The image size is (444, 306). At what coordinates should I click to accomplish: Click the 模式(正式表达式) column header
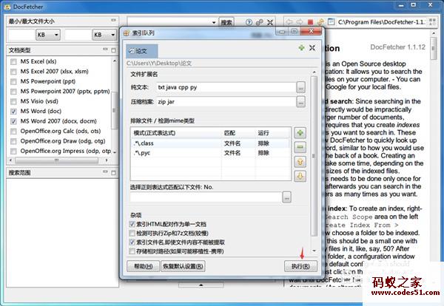pos(176,133)
